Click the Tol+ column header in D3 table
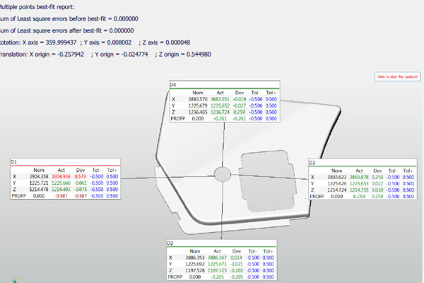 point(403,168)
